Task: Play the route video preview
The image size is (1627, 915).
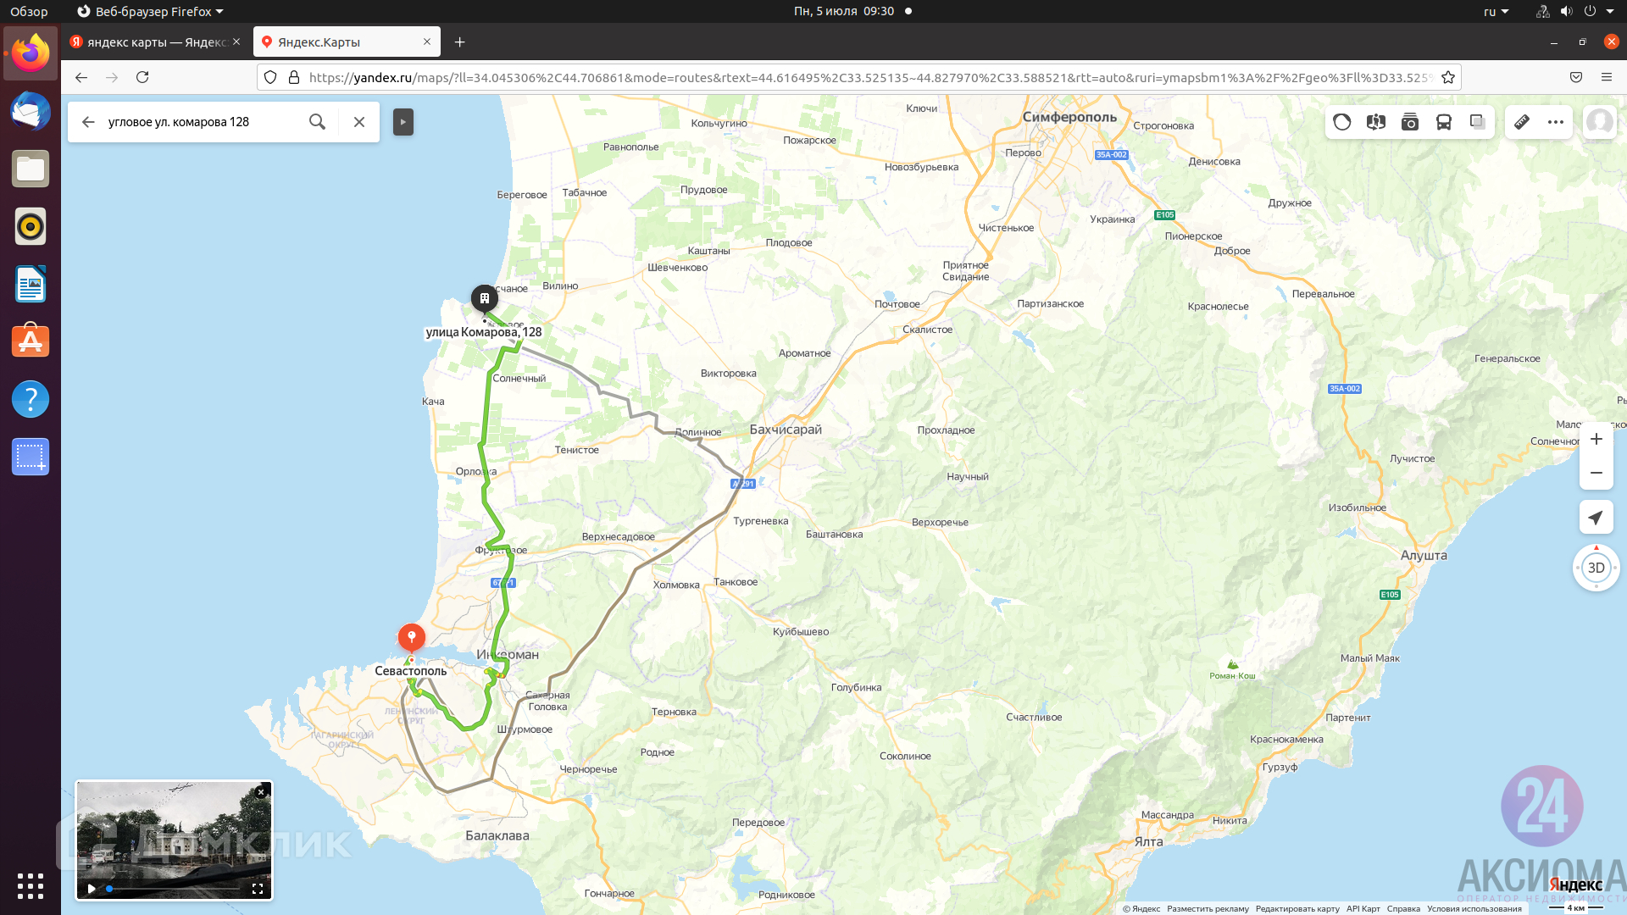Action: click(92, 889)
